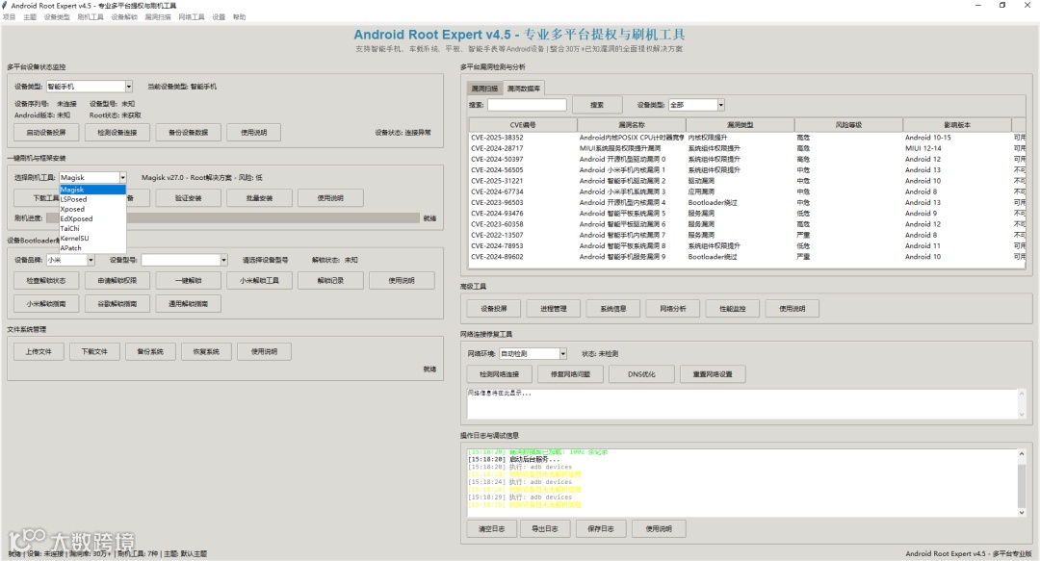Open the 漏洞扫描 menu in menu bar

coord(158,17)
